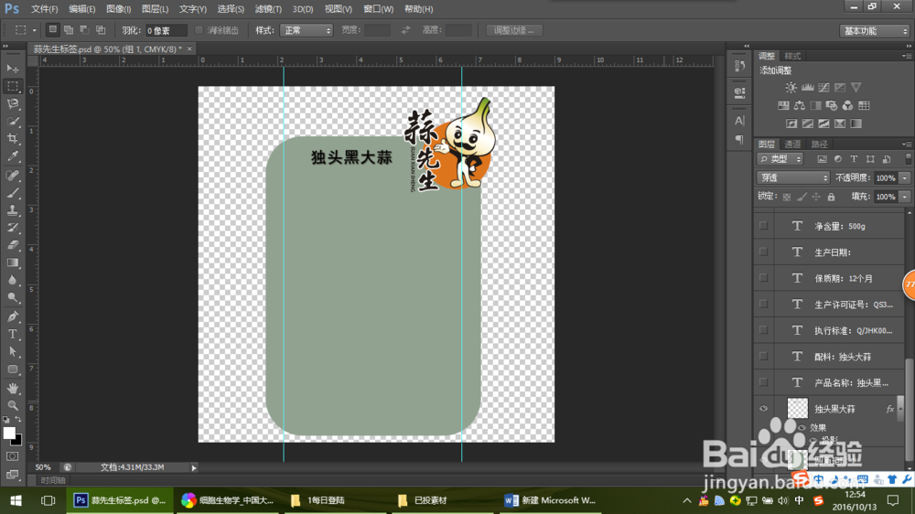Select the Move tool
915x514 pixels.
[12, 69]
